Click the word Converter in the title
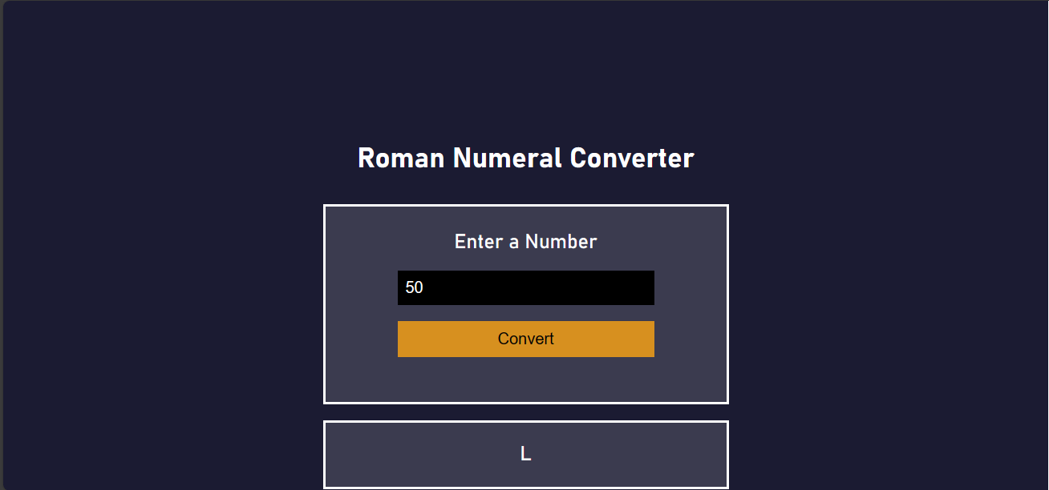This screenshot has height=490, width=1049. 632,158
